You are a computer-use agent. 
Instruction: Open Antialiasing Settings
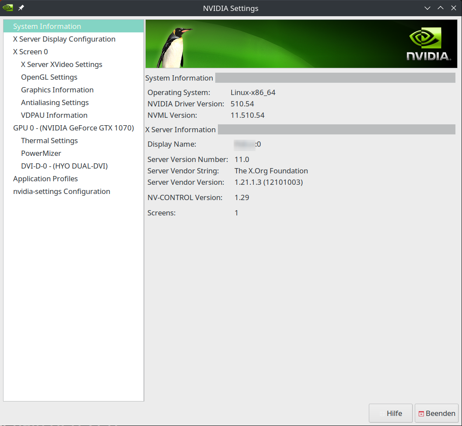point(55,102)
